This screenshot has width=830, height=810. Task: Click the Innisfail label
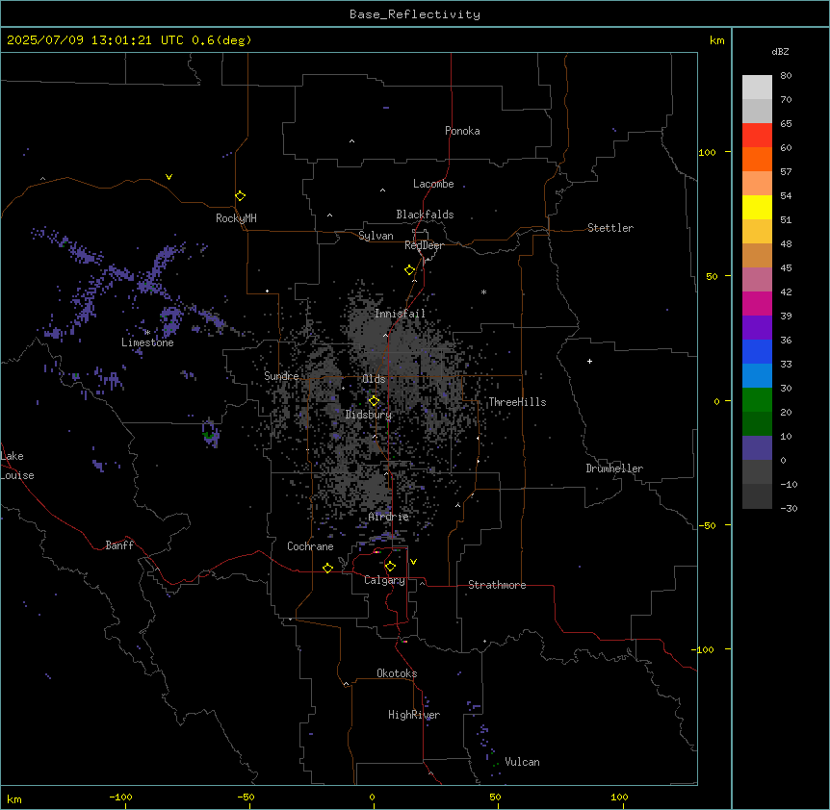point(400,314)
